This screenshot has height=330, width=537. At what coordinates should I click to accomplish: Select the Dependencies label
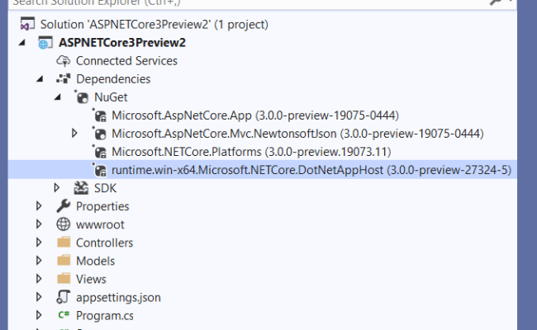pos(113,79)
